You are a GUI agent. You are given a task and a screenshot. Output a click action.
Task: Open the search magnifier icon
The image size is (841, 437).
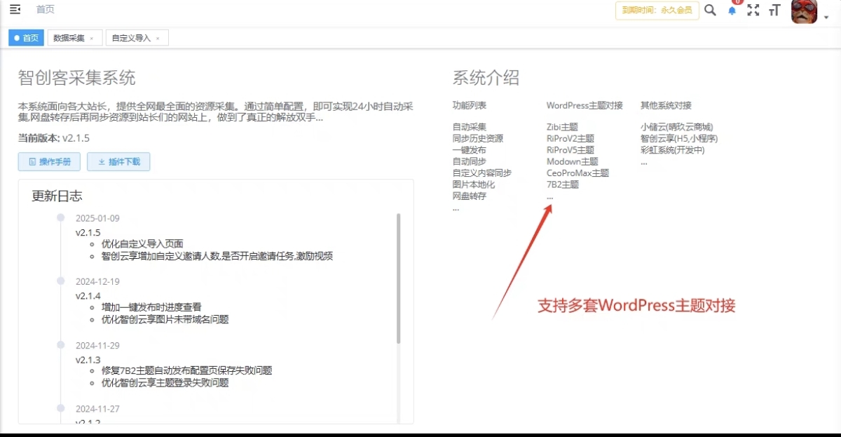coord(710,11)
